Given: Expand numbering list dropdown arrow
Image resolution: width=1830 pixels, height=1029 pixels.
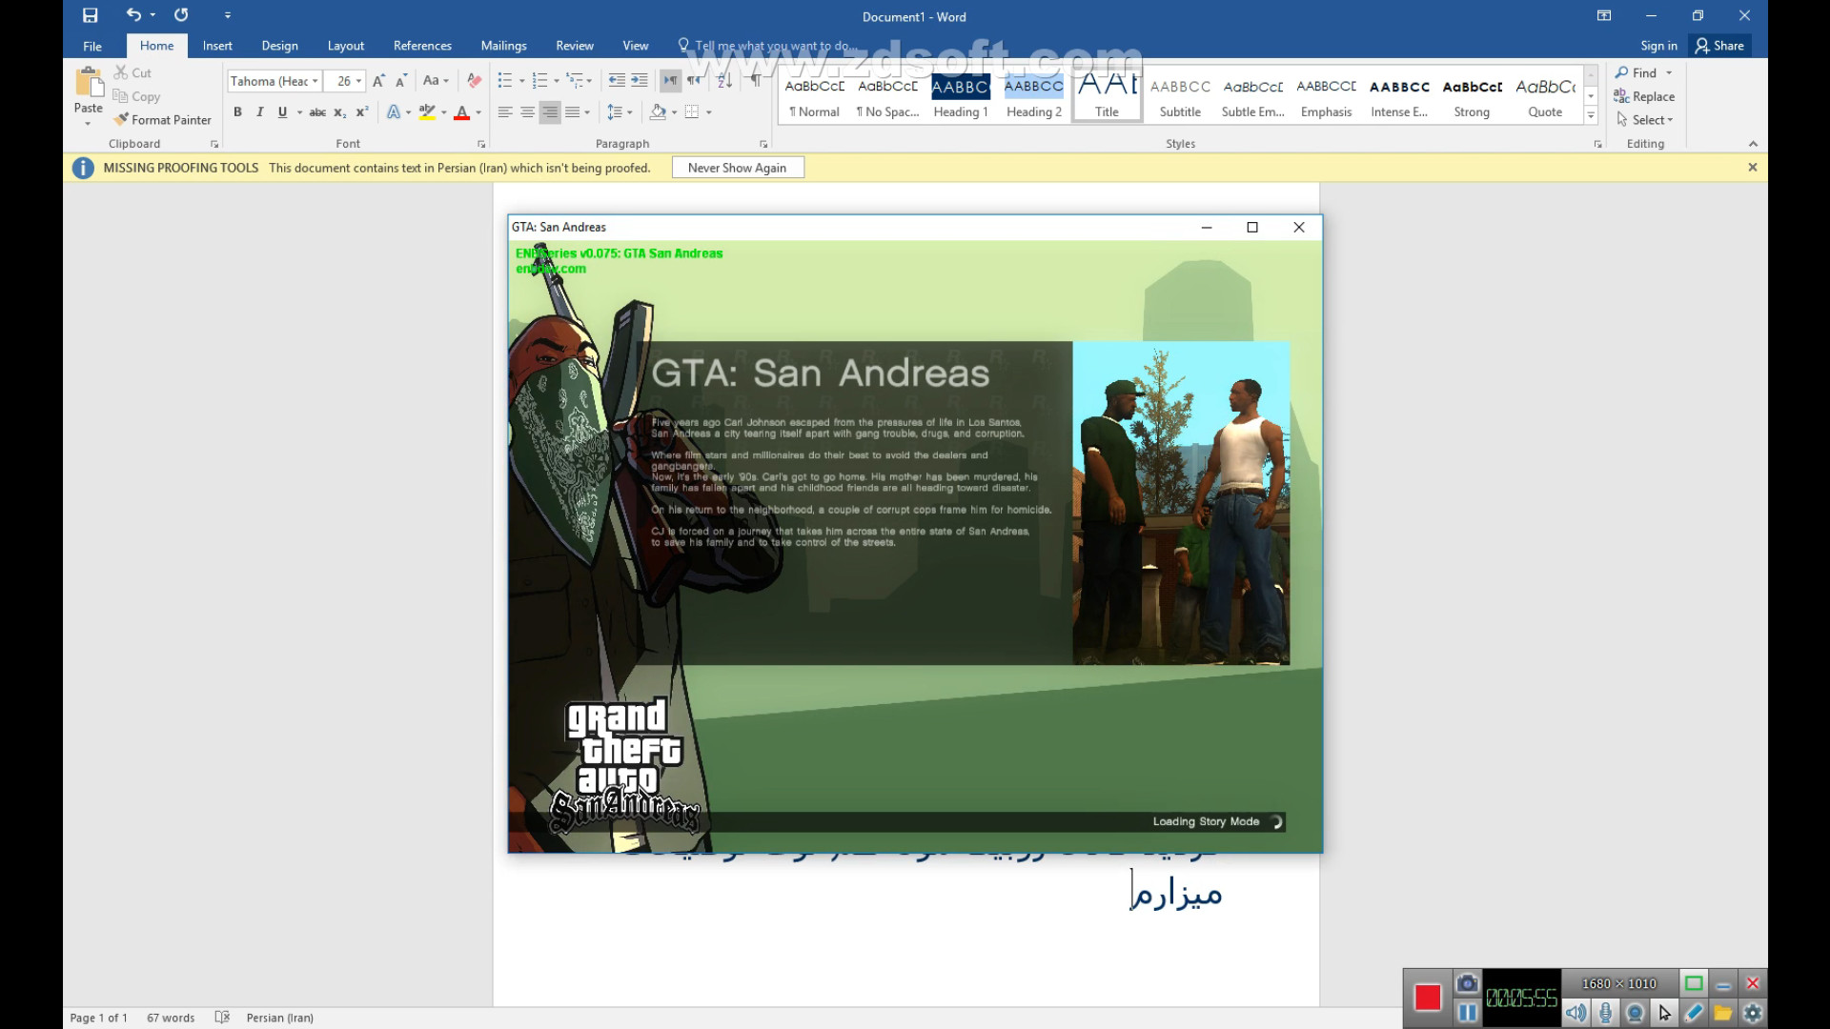Looking at the screenshot, I should 557,81.
